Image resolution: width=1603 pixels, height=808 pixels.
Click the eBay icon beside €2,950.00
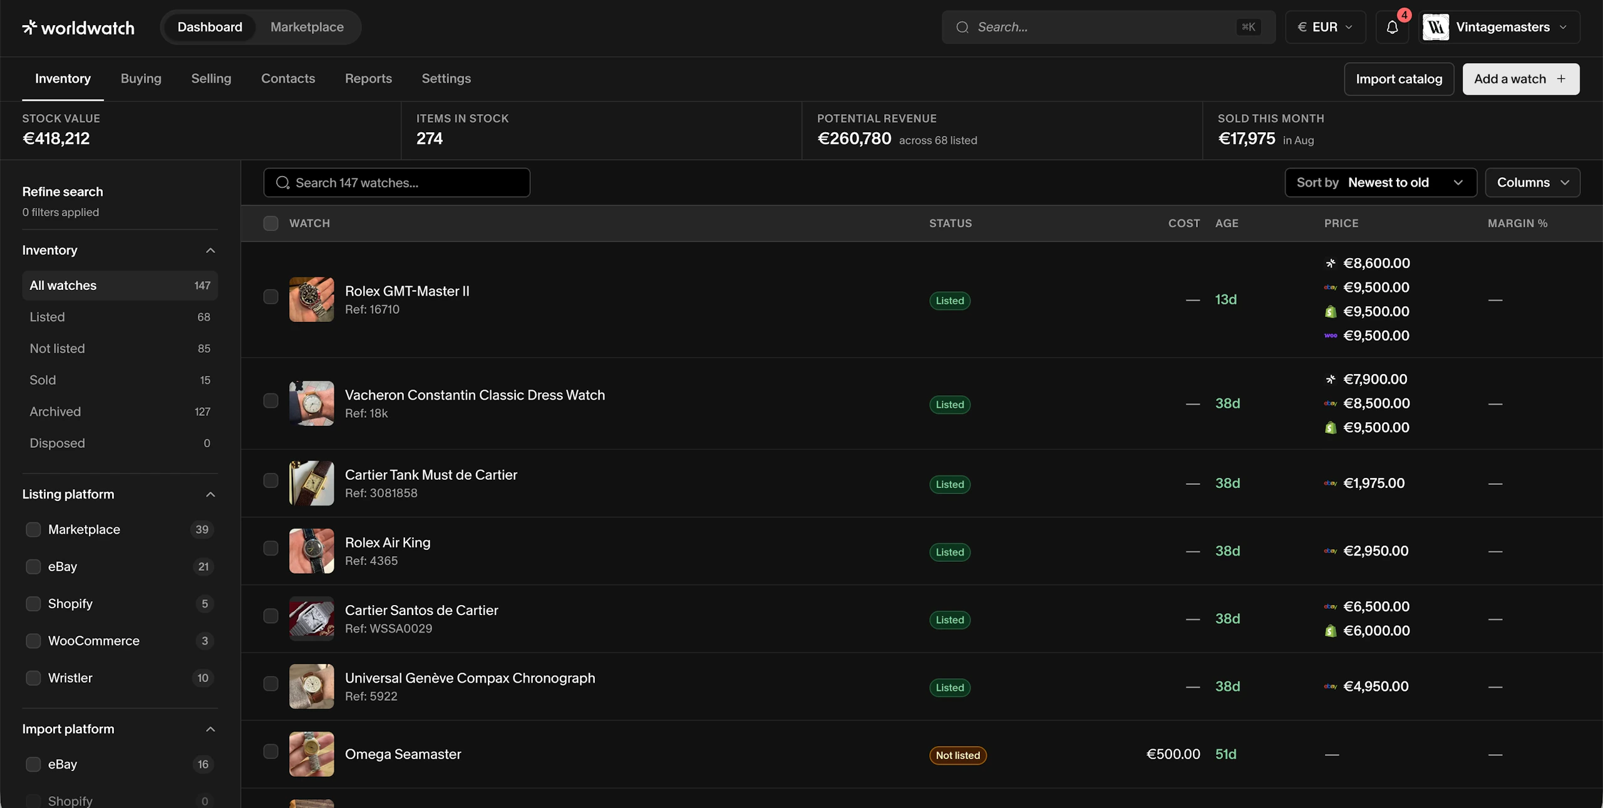[1331, 551]
